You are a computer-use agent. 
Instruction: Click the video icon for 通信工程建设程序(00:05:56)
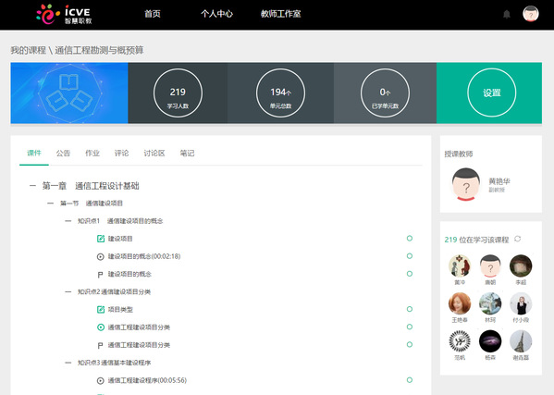pyautogui.click(x=101, y=380)
